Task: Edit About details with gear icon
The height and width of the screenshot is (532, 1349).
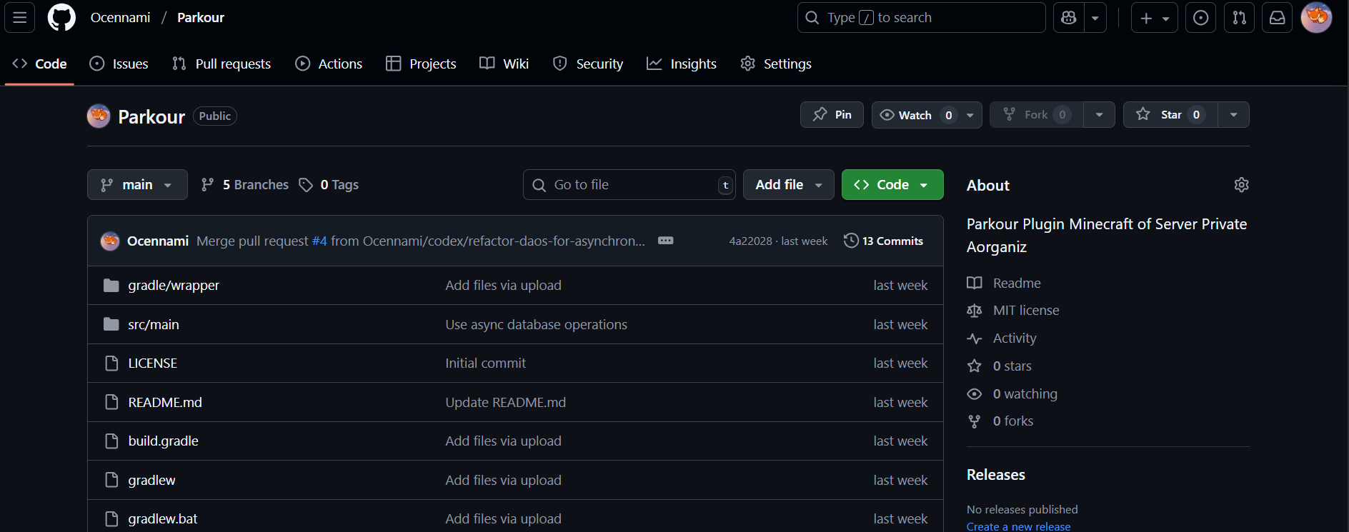Action: 1241,185
